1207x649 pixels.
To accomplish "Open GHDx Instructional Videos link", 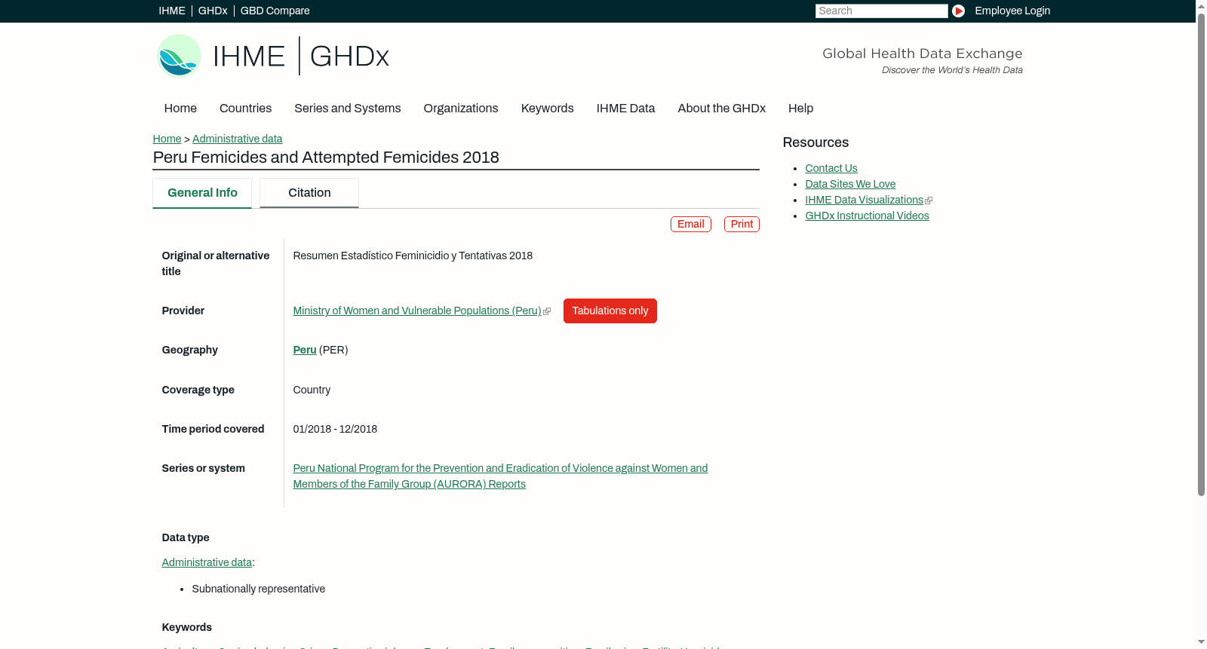I will (867, 216).
